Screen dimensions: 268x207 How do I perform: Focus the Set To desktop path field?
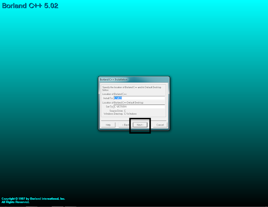(139, 107)
